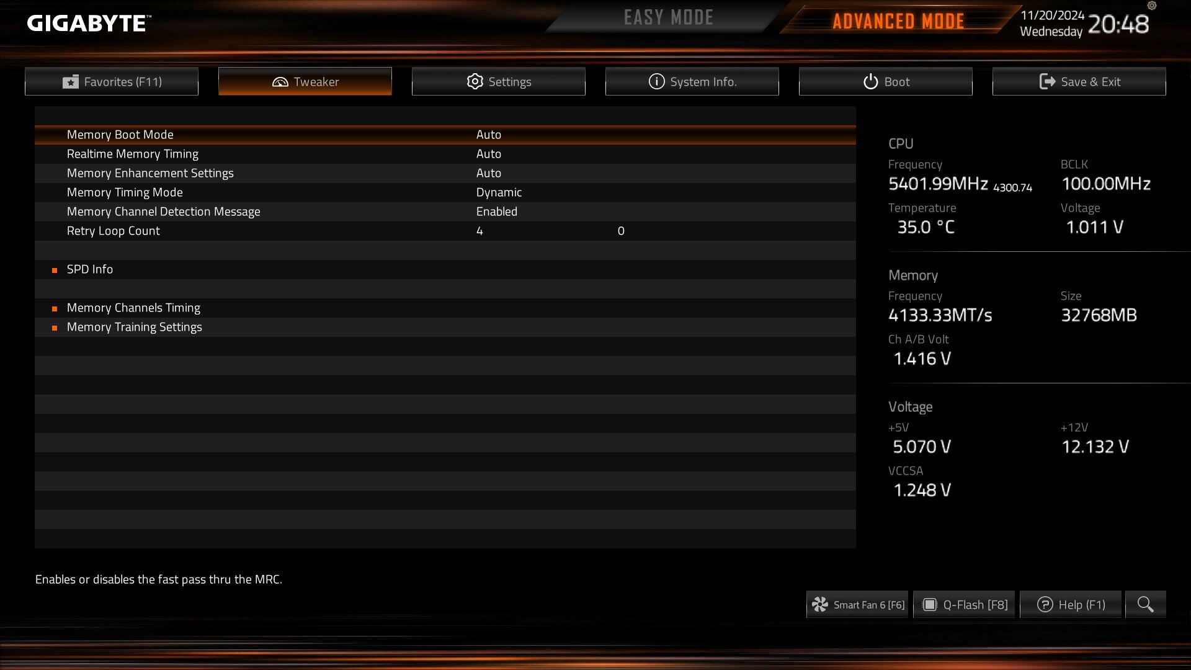1191x670 pixels.
Task: Change Memory Enhancement Settings Auto value
Action: pos(488,173)
